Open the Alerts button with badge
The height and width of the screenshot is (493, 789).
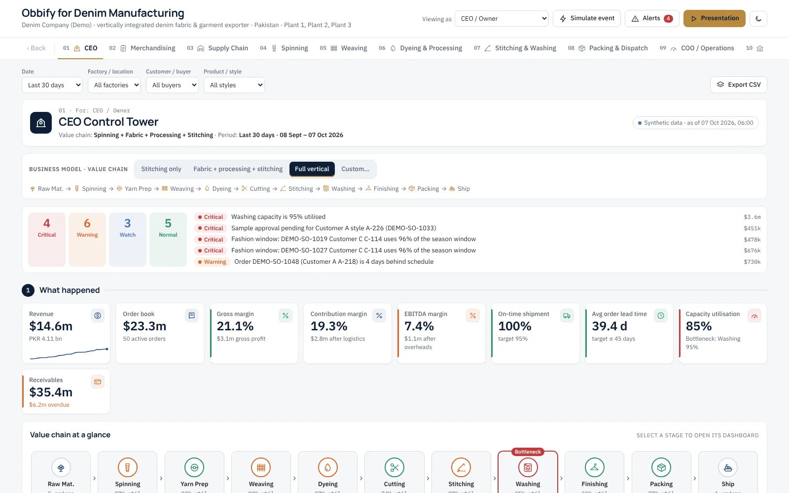[652, 19]
